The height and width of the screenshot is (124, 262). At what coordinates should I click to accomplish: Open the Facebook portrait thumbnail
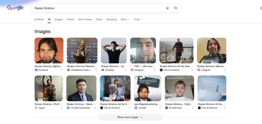point(49,51)
